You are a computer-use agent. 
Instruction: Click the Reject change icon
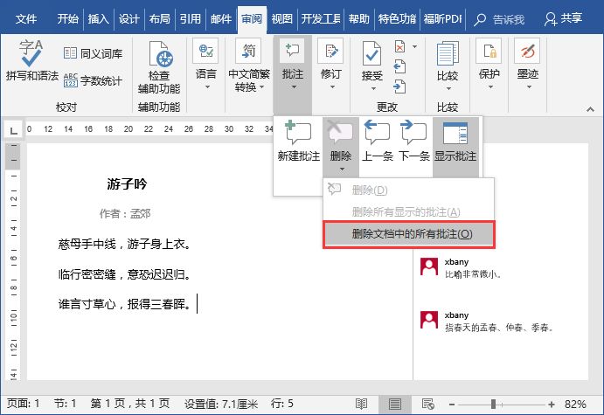400,46
